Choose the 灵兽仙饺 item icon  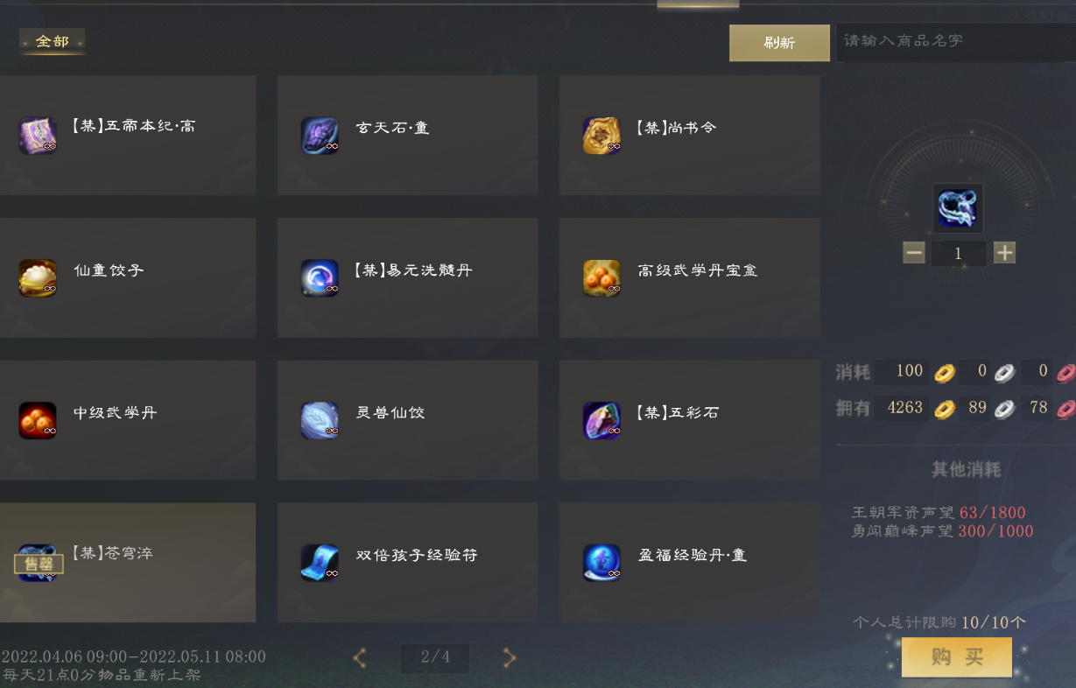320,420
